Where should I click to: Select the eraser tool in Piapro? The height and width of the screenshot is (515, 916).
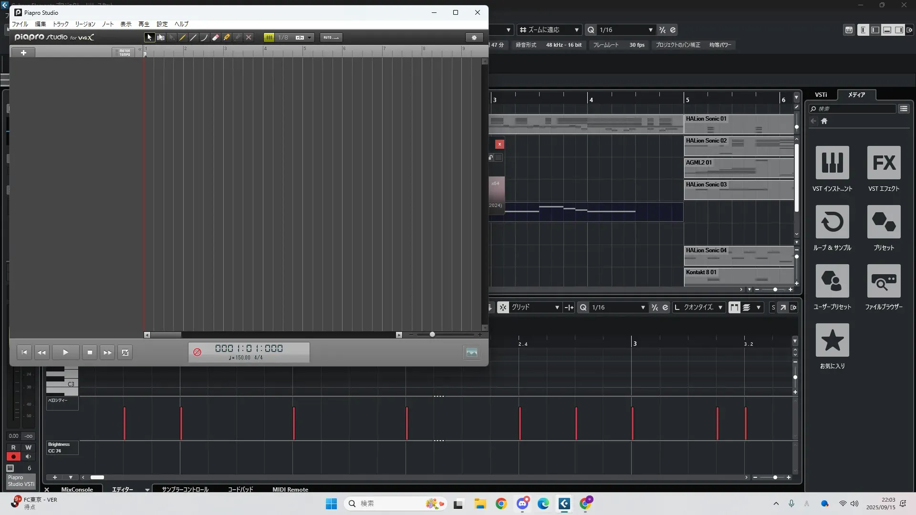[x=216, y=38]
